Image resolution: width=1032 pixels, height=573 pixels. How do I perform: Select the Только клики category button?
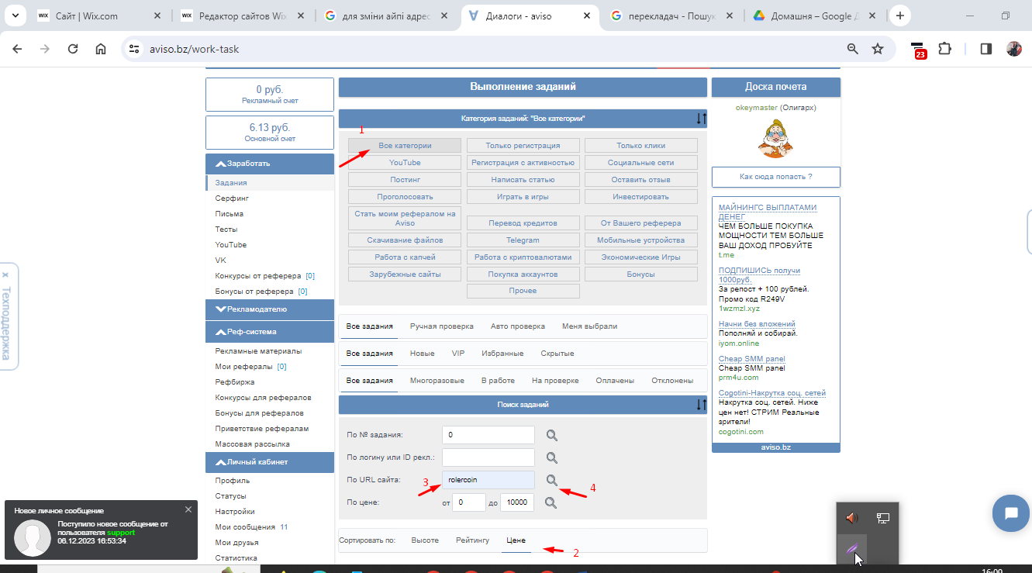[x=640, y=146]
